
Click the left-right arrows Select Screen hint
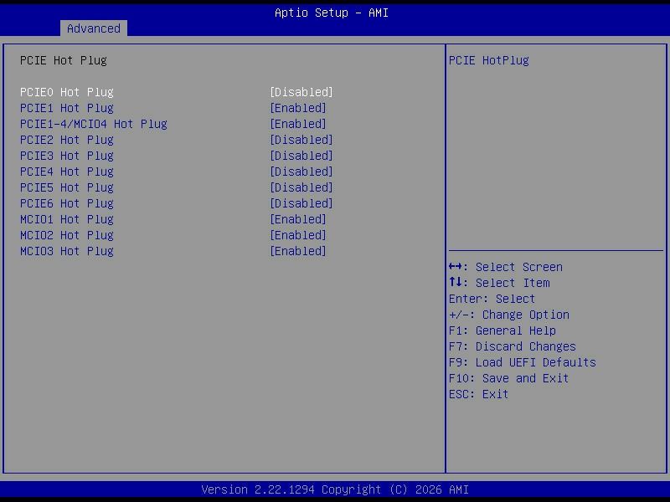point(506,267)
